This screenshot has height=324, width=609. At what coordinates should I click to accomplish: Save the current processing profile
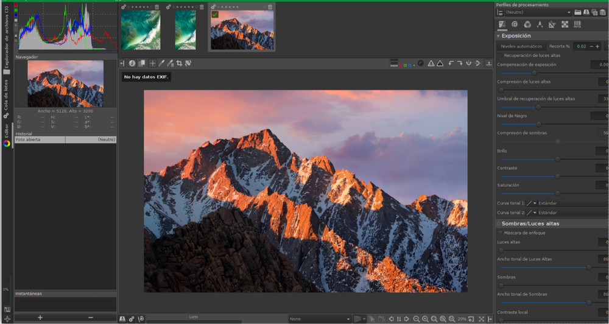(586, 12)
